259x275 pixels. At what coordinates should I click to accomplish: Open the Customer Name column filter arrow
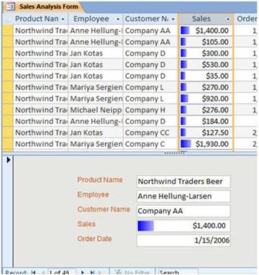173,19
